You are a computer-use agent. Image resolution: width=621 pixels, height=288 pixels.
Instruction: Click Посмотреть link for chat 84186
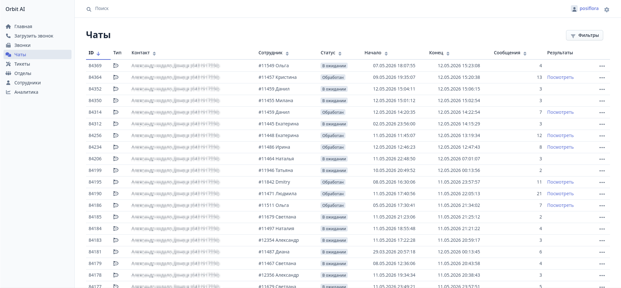point(560,205)
